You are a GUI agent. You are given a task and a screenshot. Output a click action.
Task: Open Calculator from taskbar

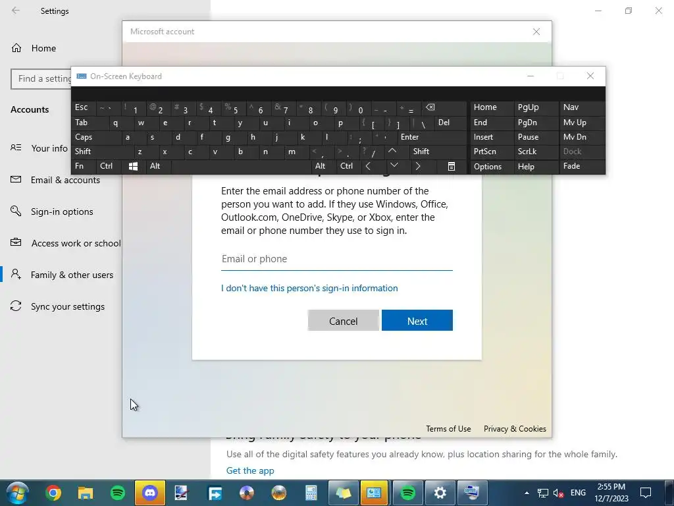click(x=311, y=493)
